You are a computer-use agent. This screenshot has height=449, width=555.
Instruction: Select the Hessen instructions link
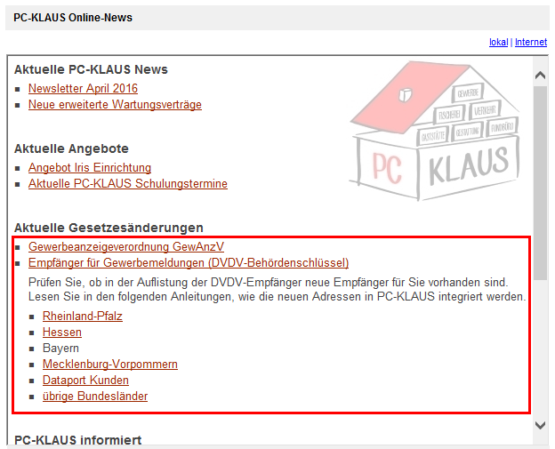pos(62,333)
